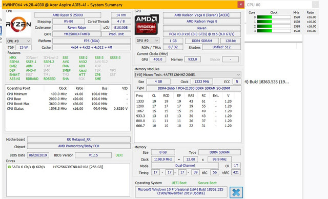Click the BIOS version V1.15 field
Screen dimensions: 328x199
pyautogui.click(x=93, y=155)
